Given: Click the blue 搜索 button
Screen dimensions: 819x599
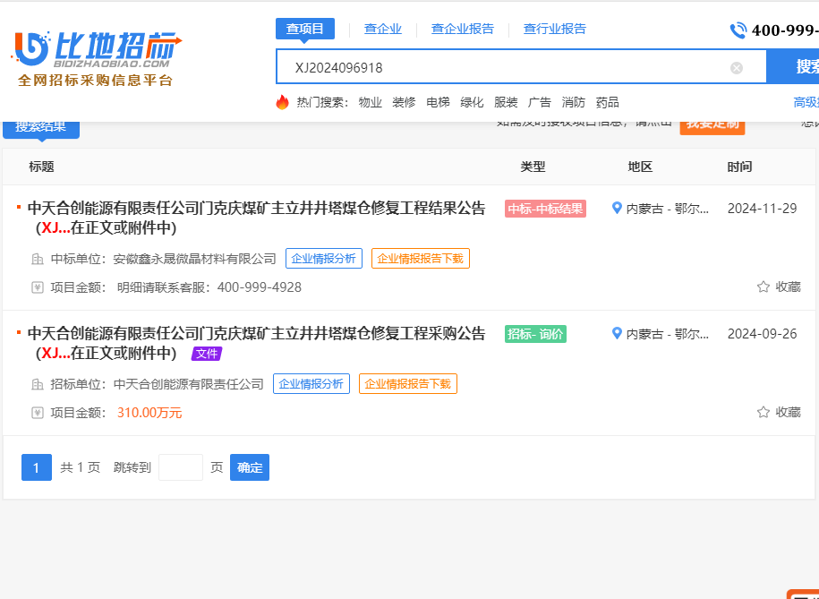Looking at the screenshot, I should click(x=793, y=67).
